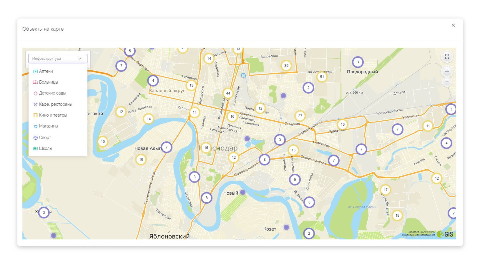
Task: Pick Кафе, рестораны from the dropdown list
Action: coord(56,104)
